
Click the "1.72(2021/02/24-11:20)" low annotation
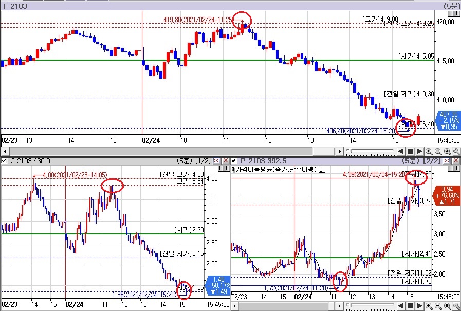[x=296, y=288]
